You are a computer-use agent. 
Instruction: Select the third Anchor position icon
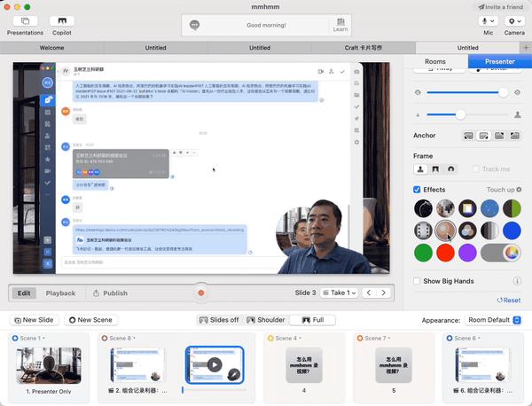pos(499,136)
